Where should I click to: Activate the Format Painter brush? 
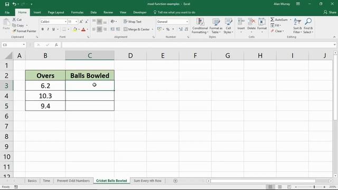coord(24,31)
